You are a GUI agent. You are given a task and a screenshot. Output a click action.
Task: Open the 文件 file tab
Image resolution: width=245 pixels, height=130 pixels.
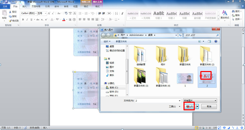point(5,7)
